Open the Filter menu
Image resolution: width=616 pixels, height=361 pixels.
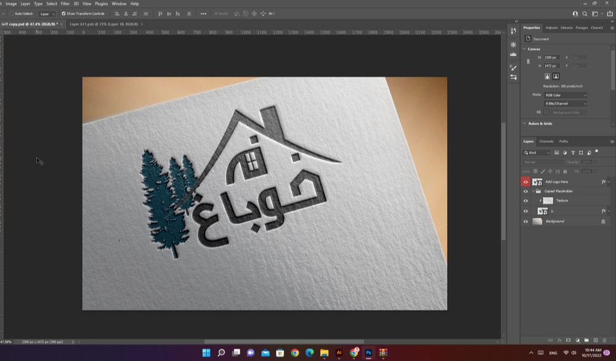65,4
